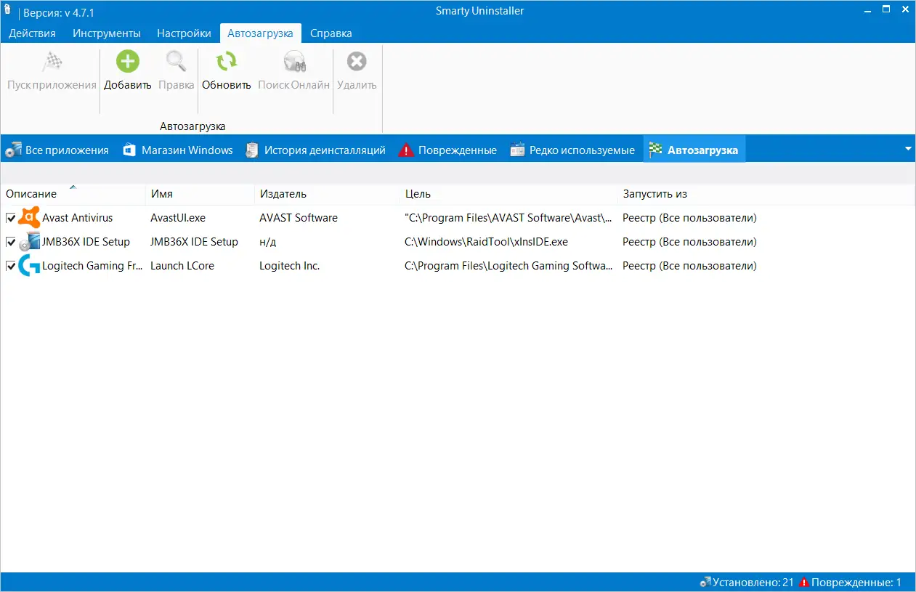916x592 pixels.
Task: Click the Версия: v 4.7.1 title text
Action: 59,12
